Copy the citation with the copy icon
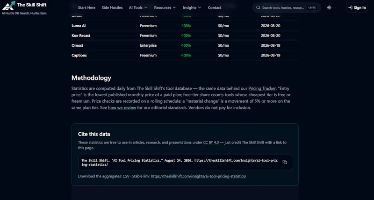Image resolution: width=374 pixels, height=200 pixels. pos(285,162)
